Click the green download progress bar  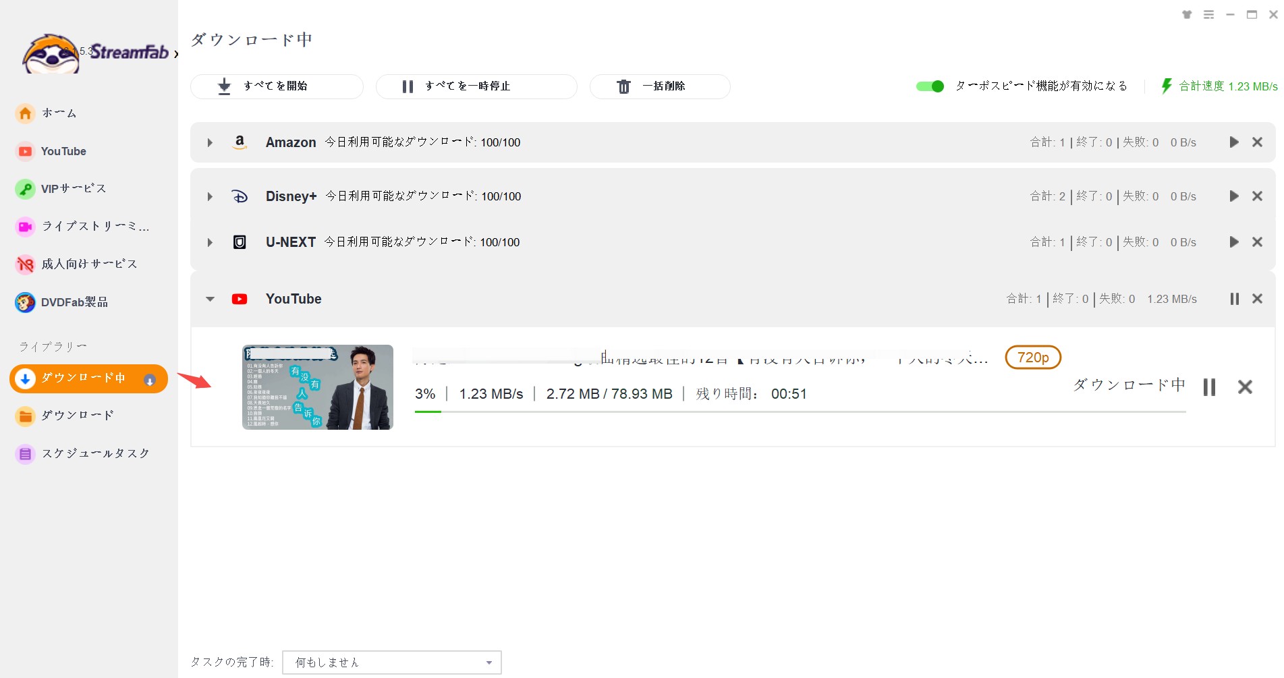800,412
